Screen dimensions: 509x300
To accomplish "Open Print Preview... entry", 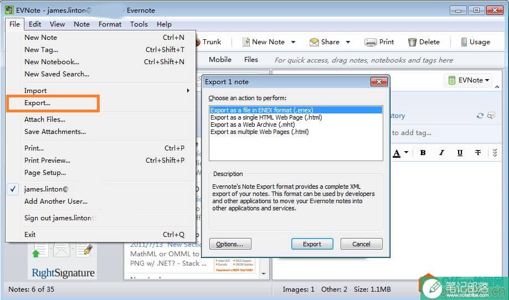I will point(101,160).
